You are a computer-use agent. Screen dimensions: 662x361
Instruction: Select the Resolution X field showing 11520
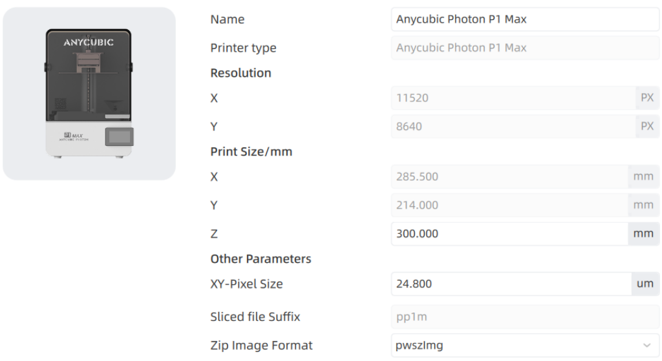click(x=513, y=98)
